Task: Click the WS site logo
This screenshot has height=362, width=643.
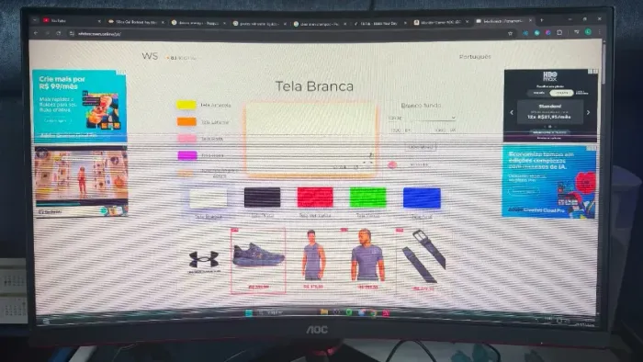Action: [x=150, y=56]
